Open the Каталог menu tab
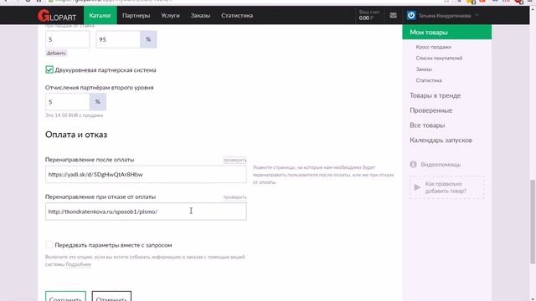Image resolution: width=536 pixels, height=301 pixels. click(x=100, y=15)
